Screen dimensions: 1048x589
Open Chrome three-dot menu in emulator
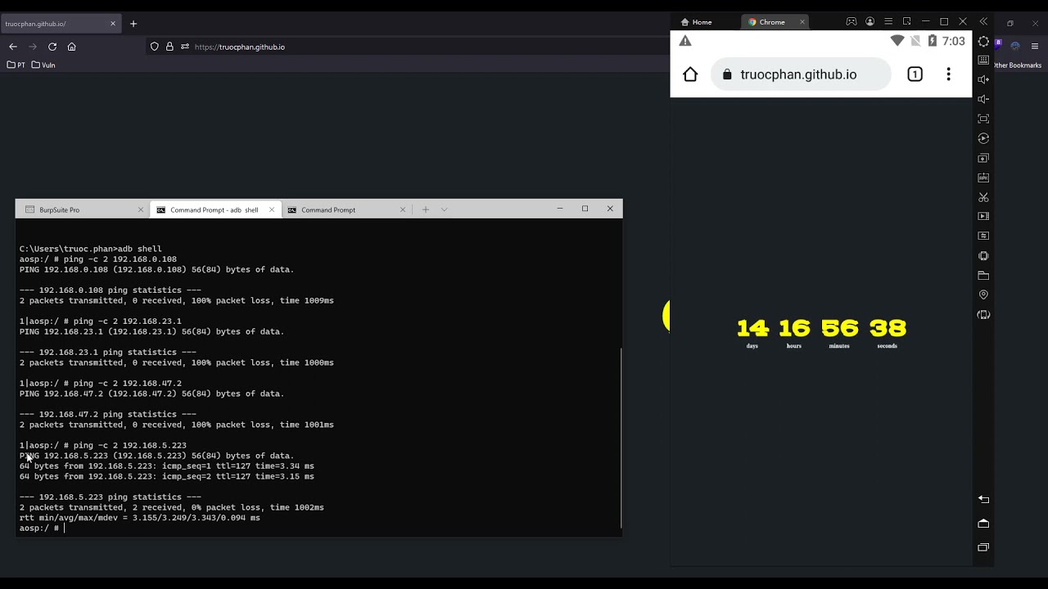click(948, 74)
